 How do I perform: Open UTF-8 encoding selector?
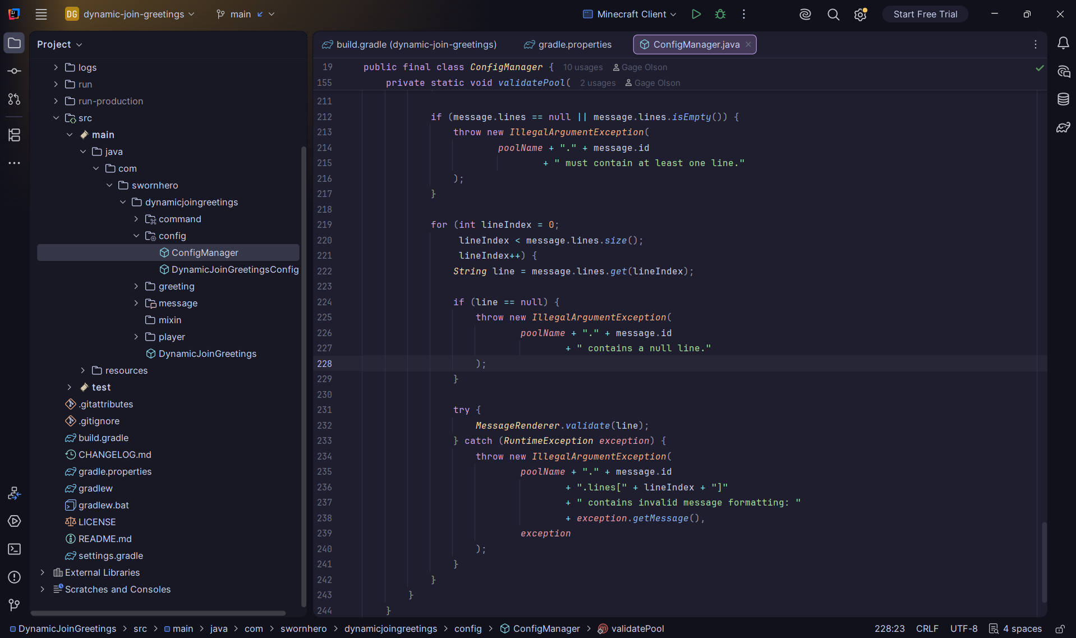[963, 629]
